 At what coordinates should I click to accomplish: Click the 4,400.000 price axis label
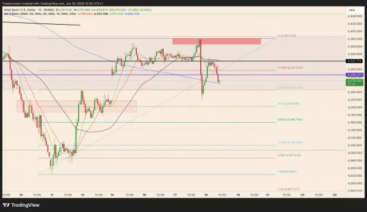click(x=355, y=31)
